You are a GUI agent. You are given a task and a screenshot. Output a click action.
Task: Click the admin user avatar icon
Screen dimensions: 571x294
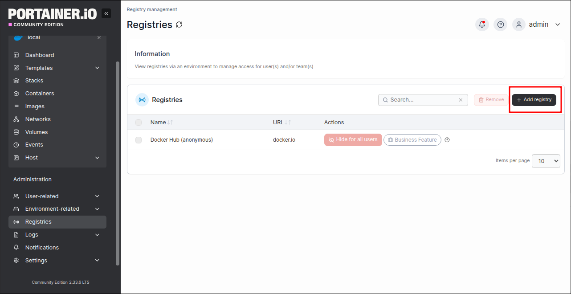(519, 24)
